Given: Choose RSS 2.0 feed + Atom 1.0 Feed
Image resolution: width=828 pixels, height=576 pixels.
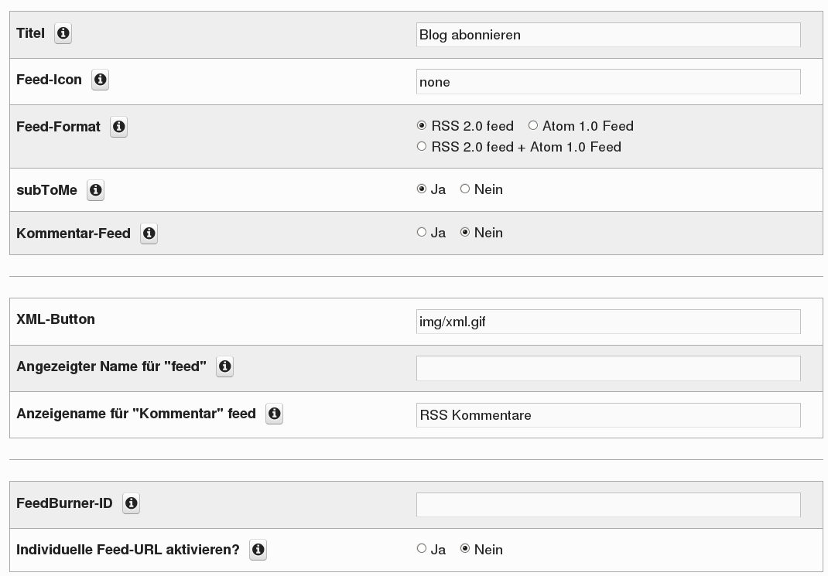Looking at the screenshot, I should pyautogui.click(x=422, y=147).
